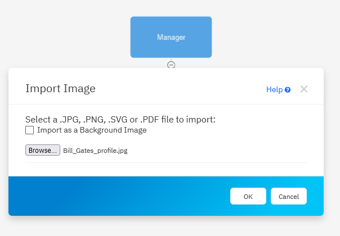Click the Import Image dialog title
Viewport: 340px width, 236px height.
click(60, 88)
